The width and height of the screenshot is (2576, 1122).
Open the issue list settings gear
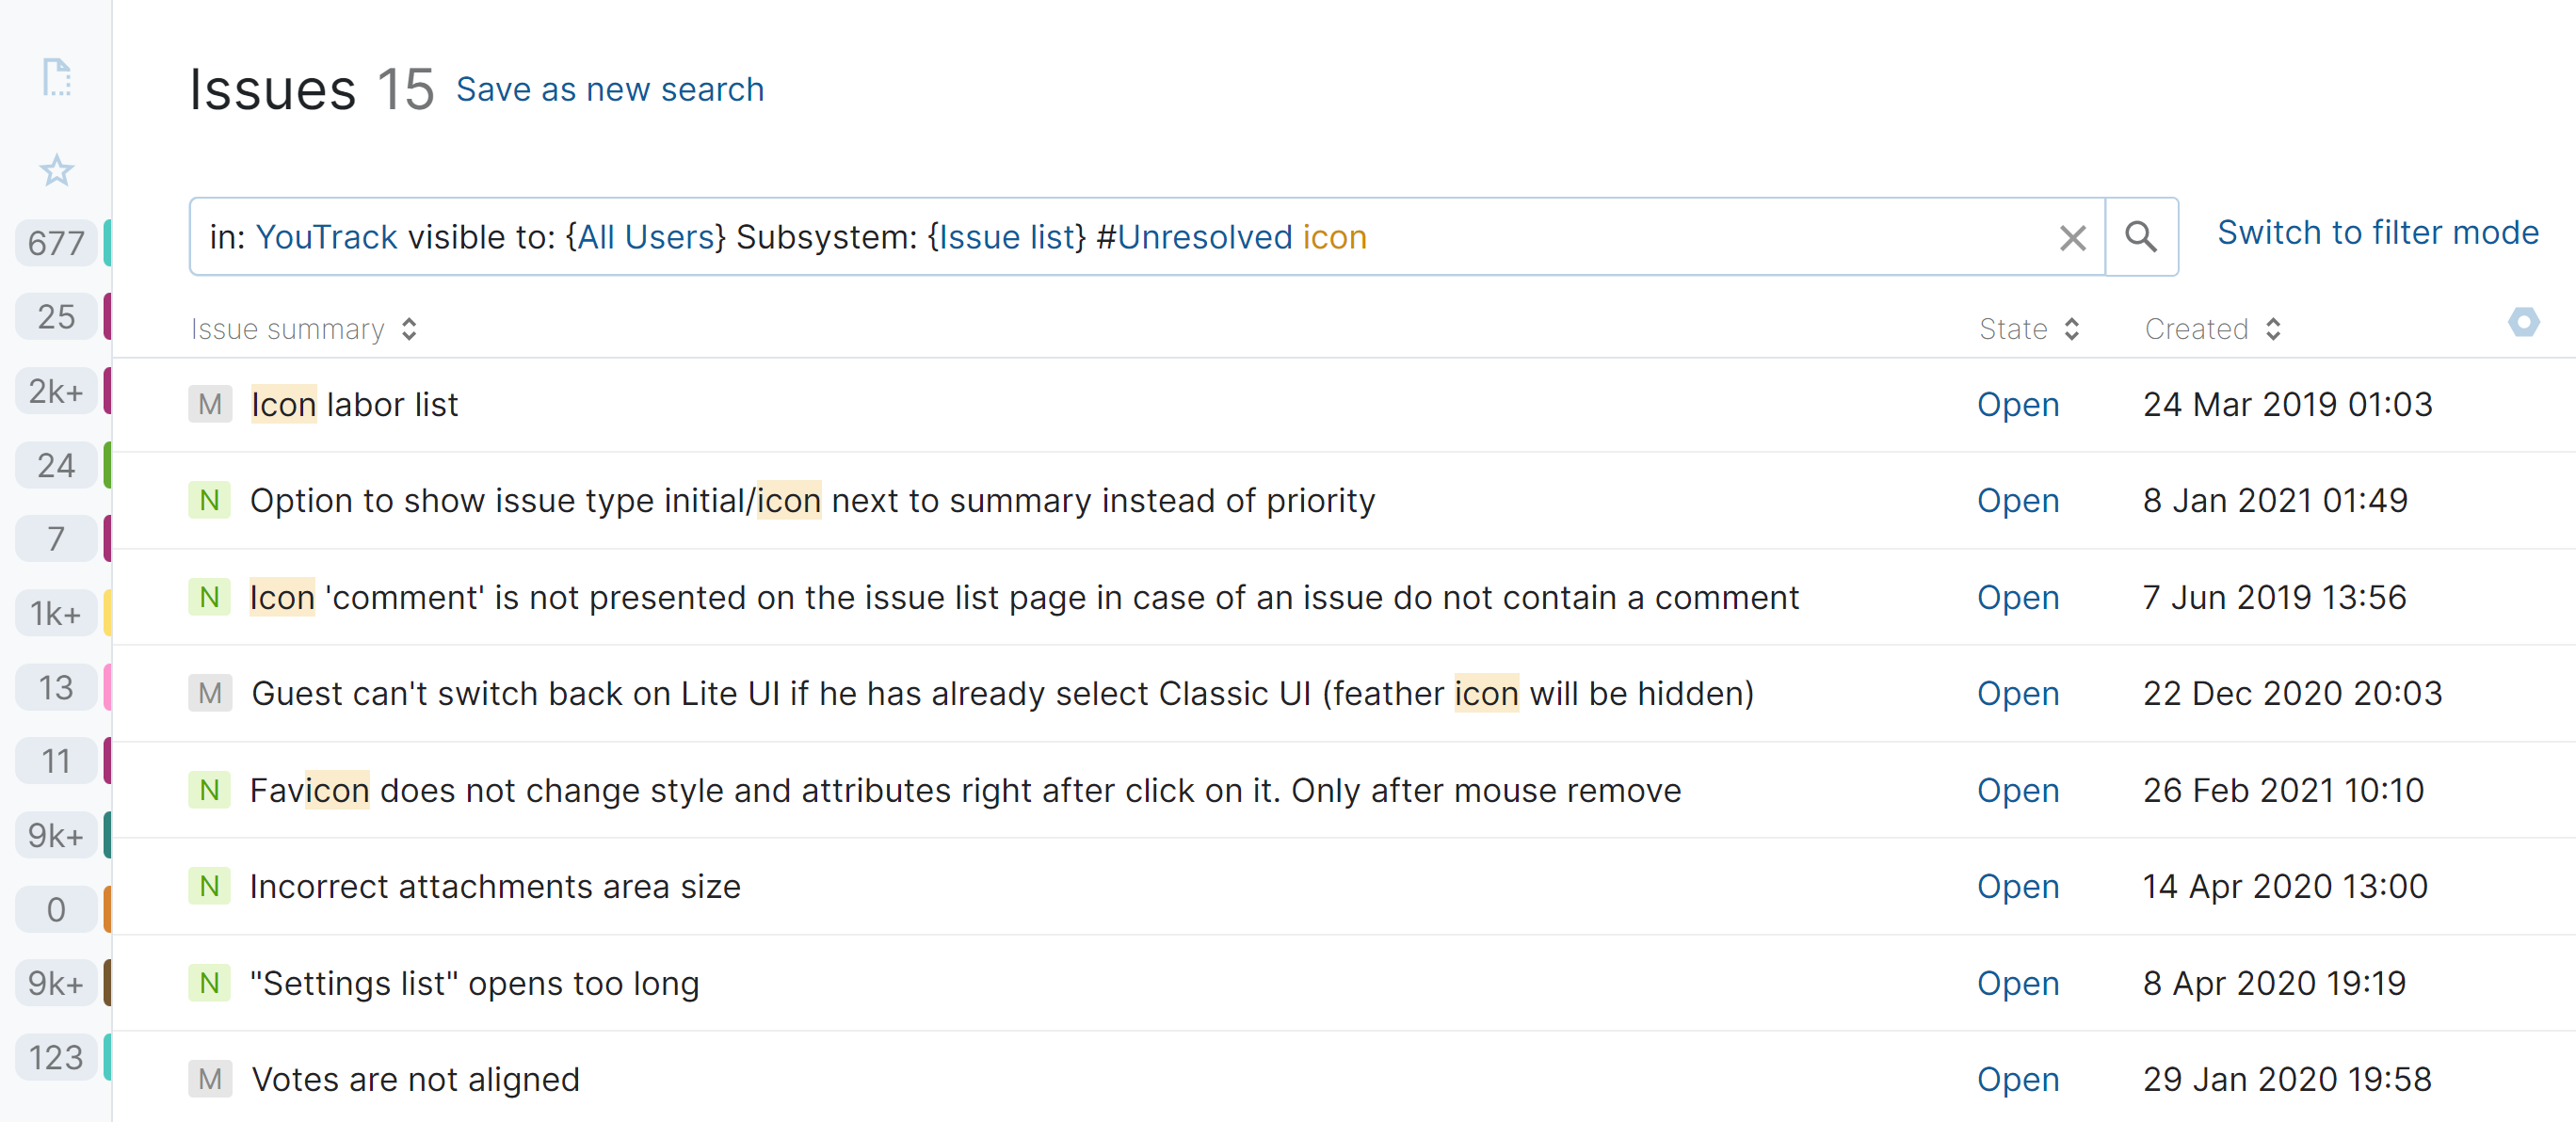pos(2523,322)
